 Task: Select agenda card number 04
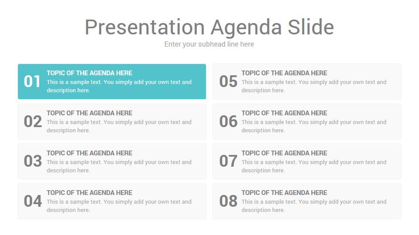(112, 201)
